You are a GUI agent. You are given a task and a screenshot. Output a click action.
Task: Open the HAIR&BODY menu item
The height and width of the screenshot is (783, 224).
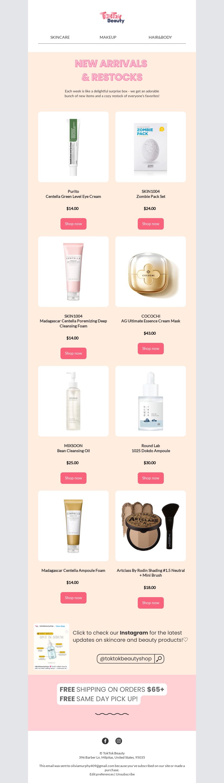(160, 37)
